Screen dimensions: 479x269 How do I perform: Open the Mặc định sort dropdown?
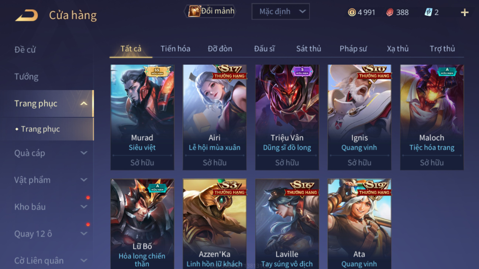281,11
